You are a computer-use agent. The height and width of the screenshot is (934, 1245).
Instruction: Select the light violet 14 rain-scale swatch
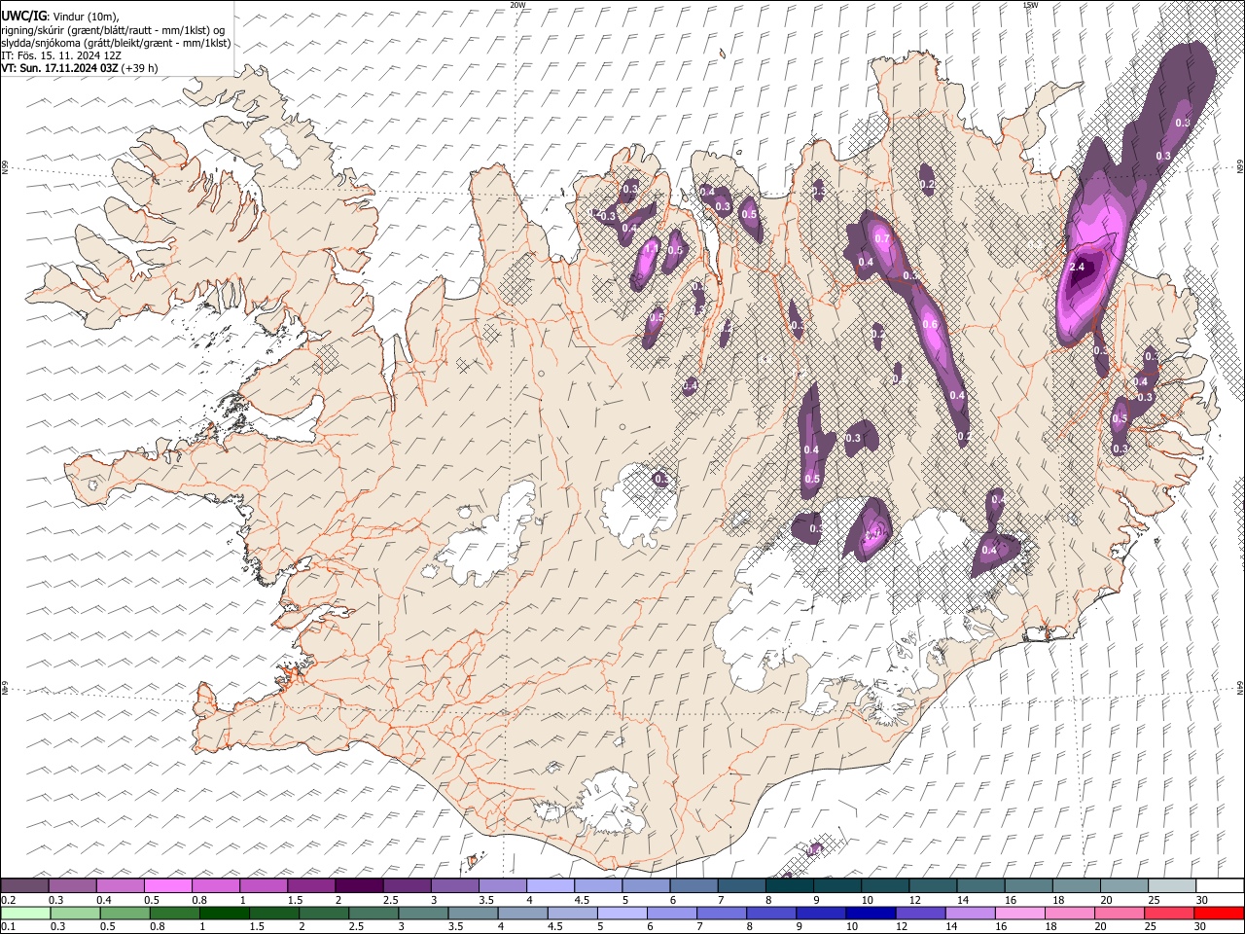(971, 913)
